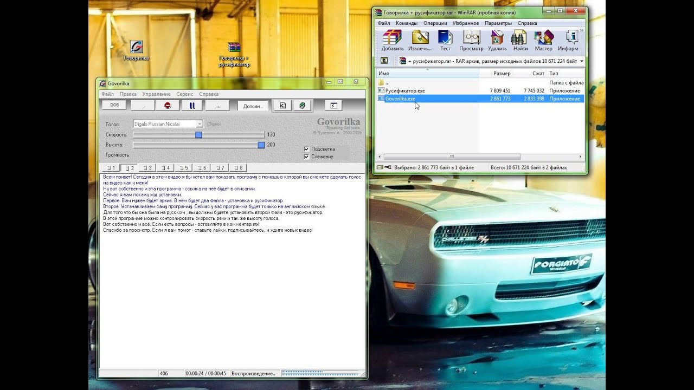Select the Govorilka.exe file row
Viewport: 694px width, 390px height.
coord(480,99)
